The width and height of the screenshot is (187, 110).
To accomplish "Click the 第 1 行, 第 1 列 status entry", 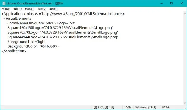I will tap(104, 107).
